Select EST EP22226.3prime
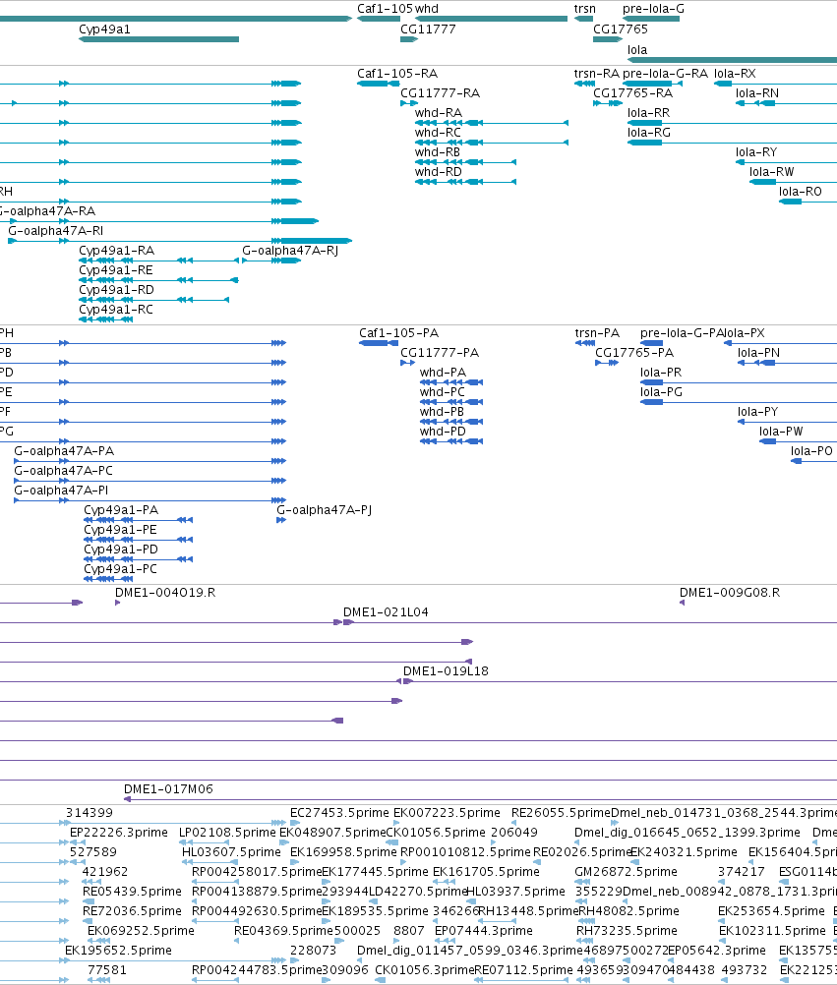 [119, 833]
